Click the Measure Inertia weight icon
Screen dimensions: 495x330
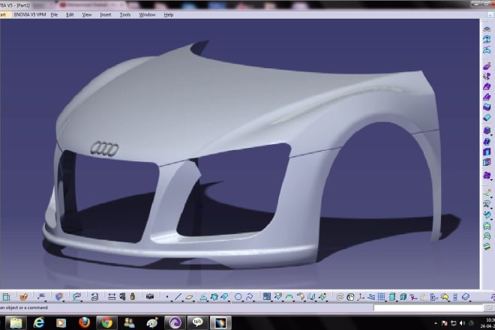tap(133, 296)
